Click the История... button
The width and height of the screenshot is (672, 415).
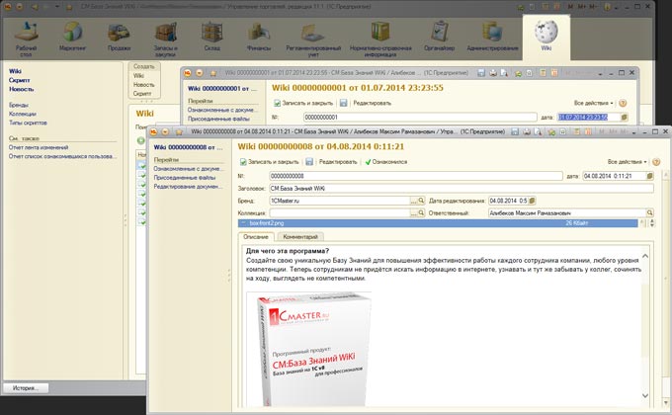pyautogui.click(x=26, y=388)
